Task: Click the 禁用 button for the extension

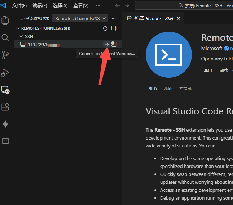Action: pos(208,70)
